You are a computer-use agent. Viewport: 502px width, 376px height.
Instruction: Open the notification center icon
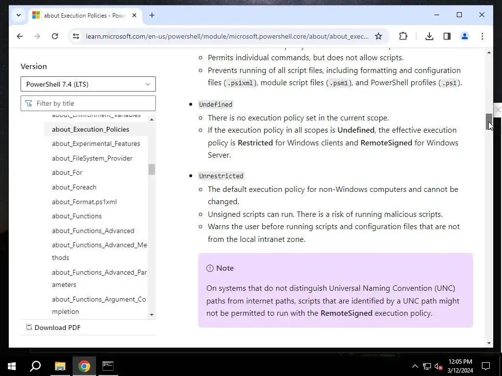486,366
